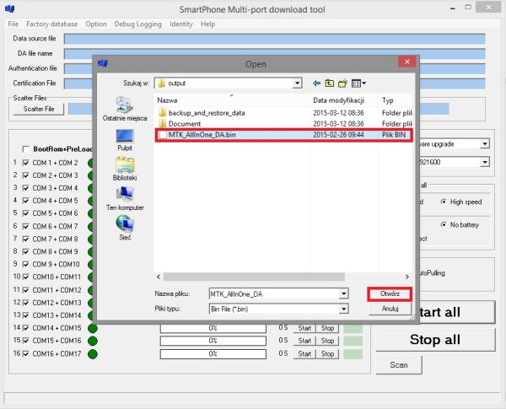The width and height of the screenshot is (506, 409).
Task: Open Biblioteki in places sidebar
Action: (x=125, y=169)
